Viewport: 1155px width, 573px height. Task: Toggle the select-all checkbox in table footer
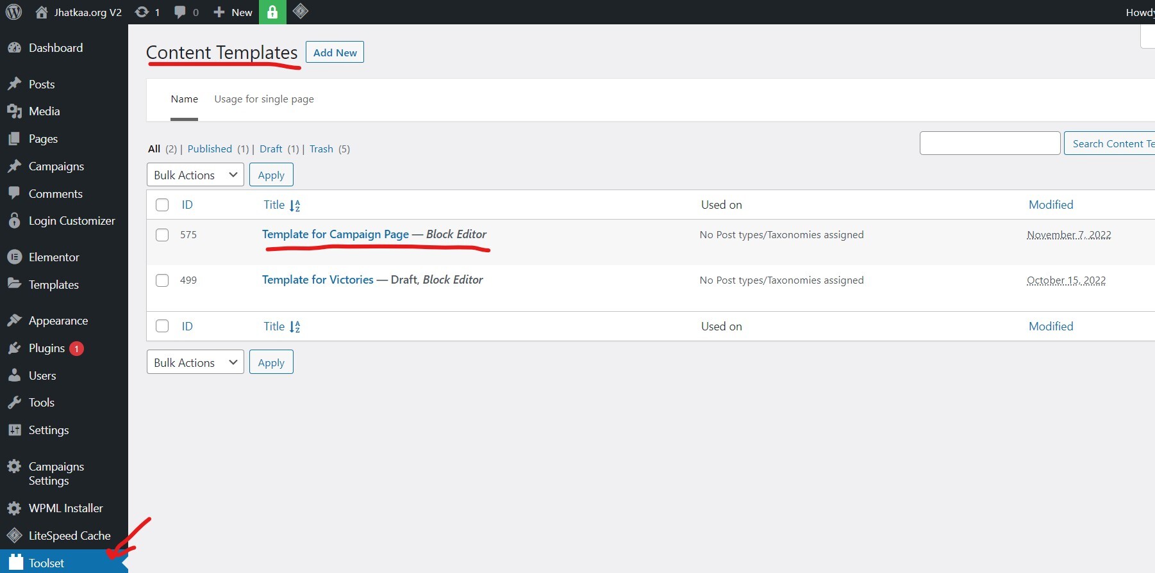tap(162, 327)
